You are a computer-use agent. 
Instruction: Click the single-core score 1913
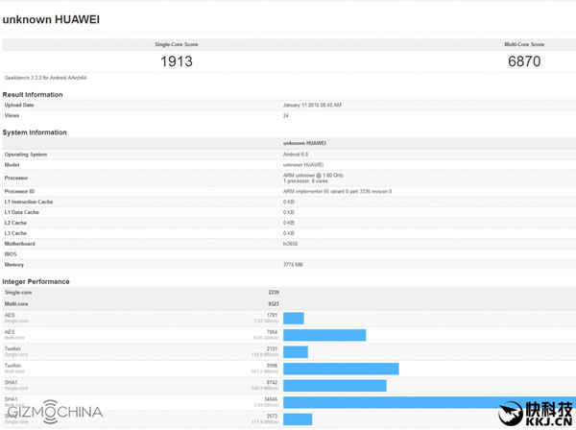[177, 60]
